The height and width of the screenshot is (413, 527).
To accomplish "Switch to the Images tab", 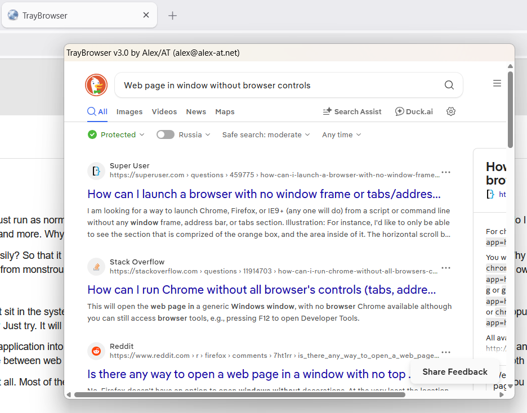I will [x=129, y=111].
